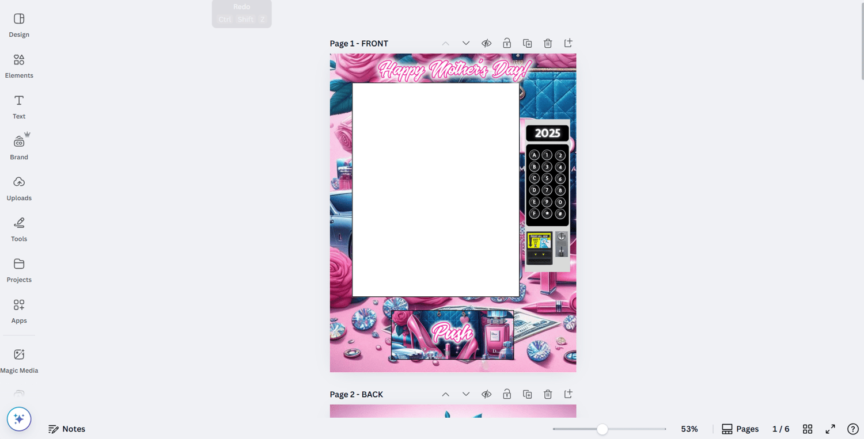Delete Page 1 - FRONT
This screenshot has width=864, height=439.
point(548,43)
